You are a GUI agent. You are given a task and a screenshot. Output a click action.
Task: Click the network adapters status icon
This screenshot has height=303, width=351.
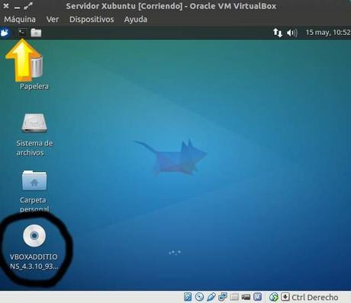point(223,297)
